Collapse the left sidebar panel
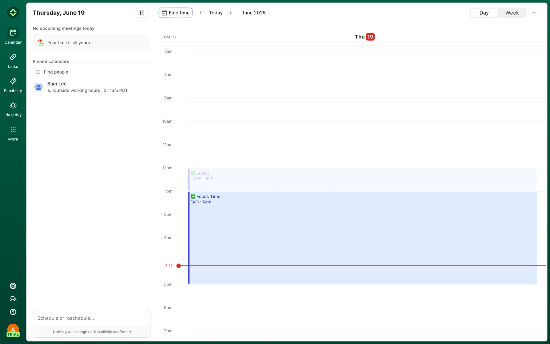The height and width of the screenshot is (344, 550). coord(142,13)
